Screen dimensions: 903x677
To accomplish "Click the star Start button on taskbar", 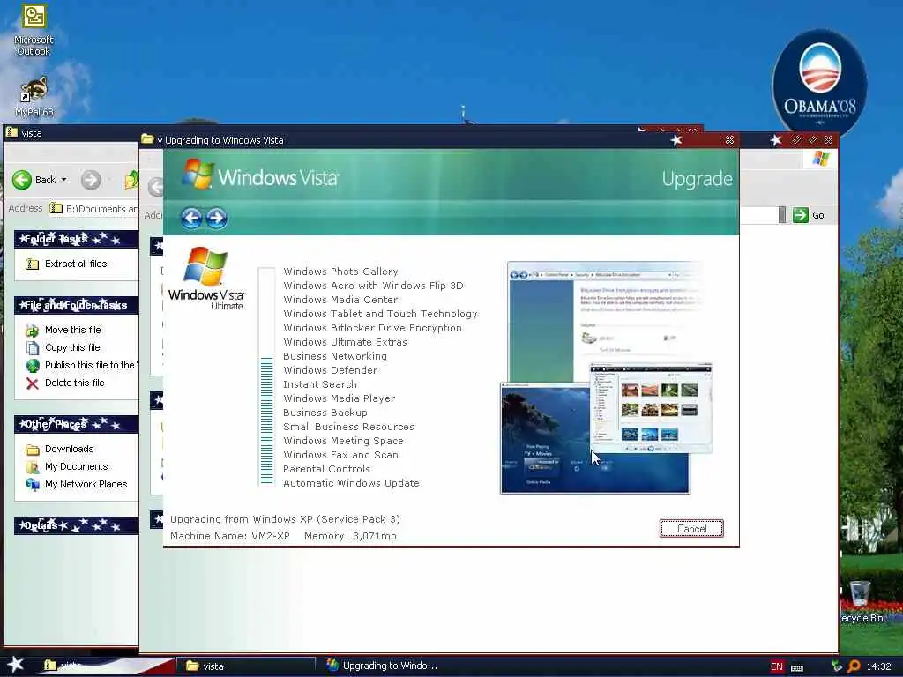I will [x=16, y=665].
